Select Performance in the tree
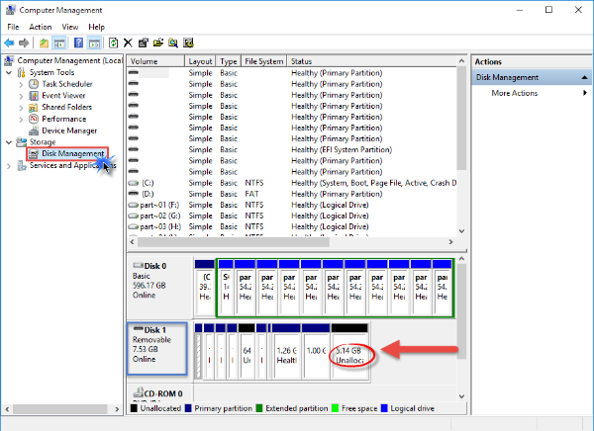 64,119
